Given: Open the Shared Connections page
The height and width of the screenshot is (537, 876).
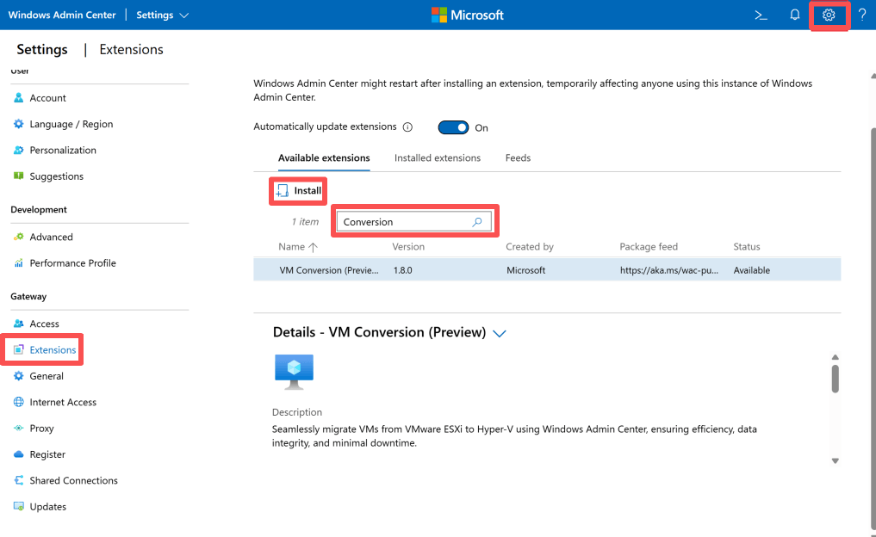Looking at the screenshot, I should (73, 480).
